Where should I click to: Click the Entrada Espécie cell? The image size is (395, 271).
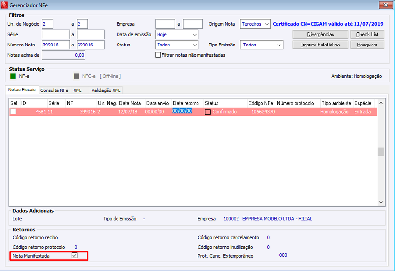(x=362, y=112)
